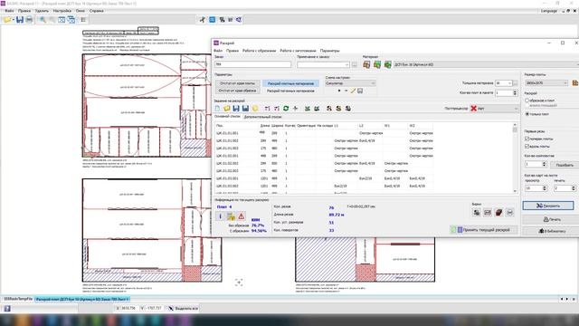Open Постпроцессор dropdown

point(516,109)
